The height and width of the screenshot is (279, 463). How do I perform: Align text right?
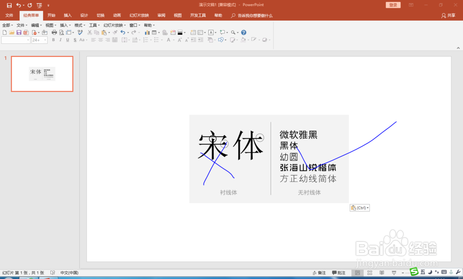tap(107, 40)
